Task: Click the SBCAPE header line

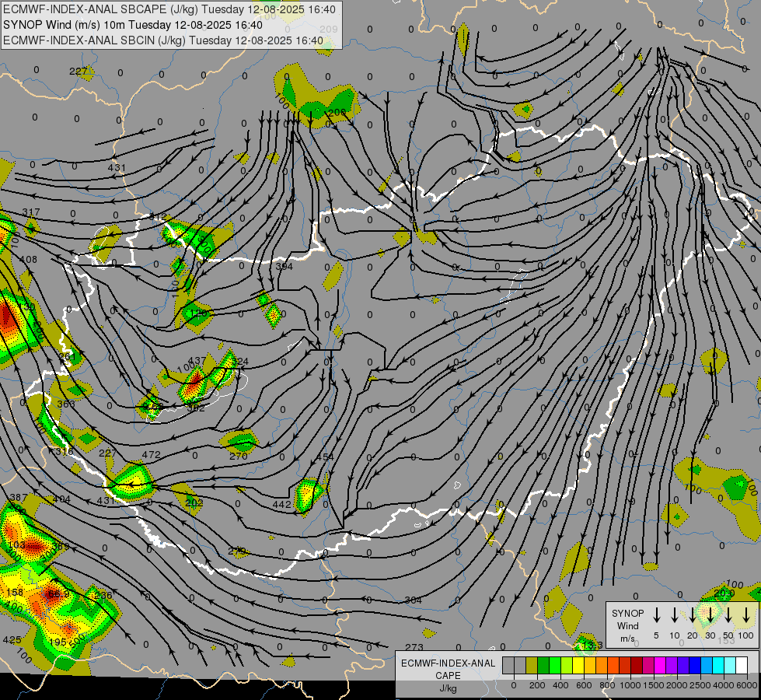Action: point(169,9)
